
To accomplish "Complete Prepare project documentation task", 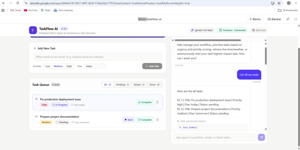I will (x=145, y=120).
